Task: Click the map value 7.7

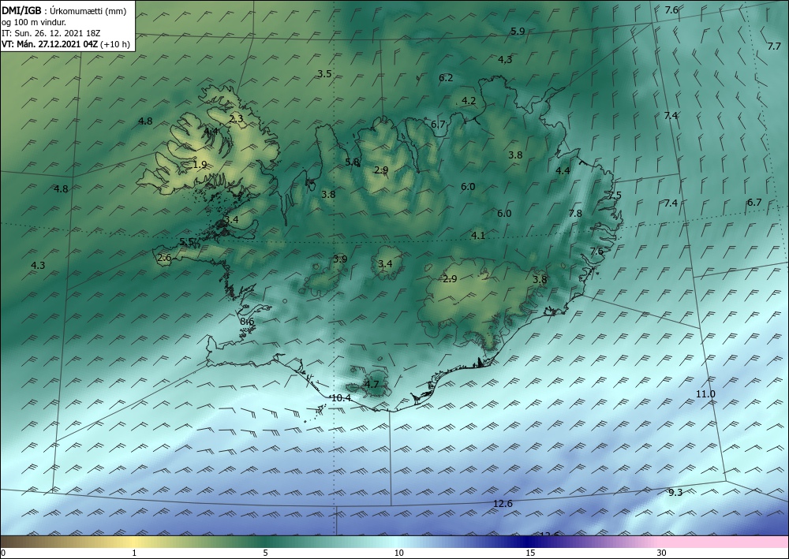Action: pos(774,47)
